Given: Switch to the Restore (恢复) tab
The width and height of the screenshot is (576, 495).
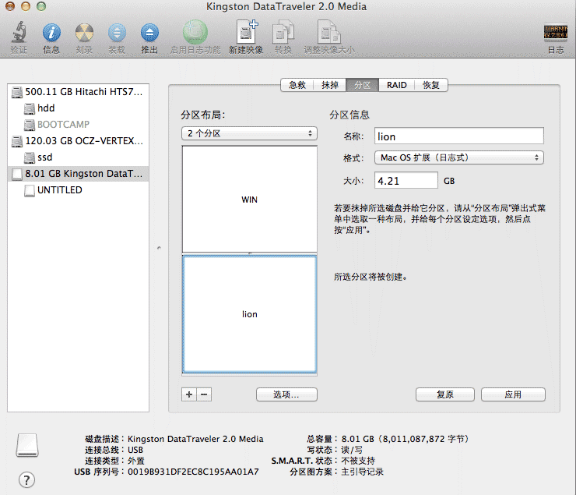Looking at the screenshot, I should [431, 85].
